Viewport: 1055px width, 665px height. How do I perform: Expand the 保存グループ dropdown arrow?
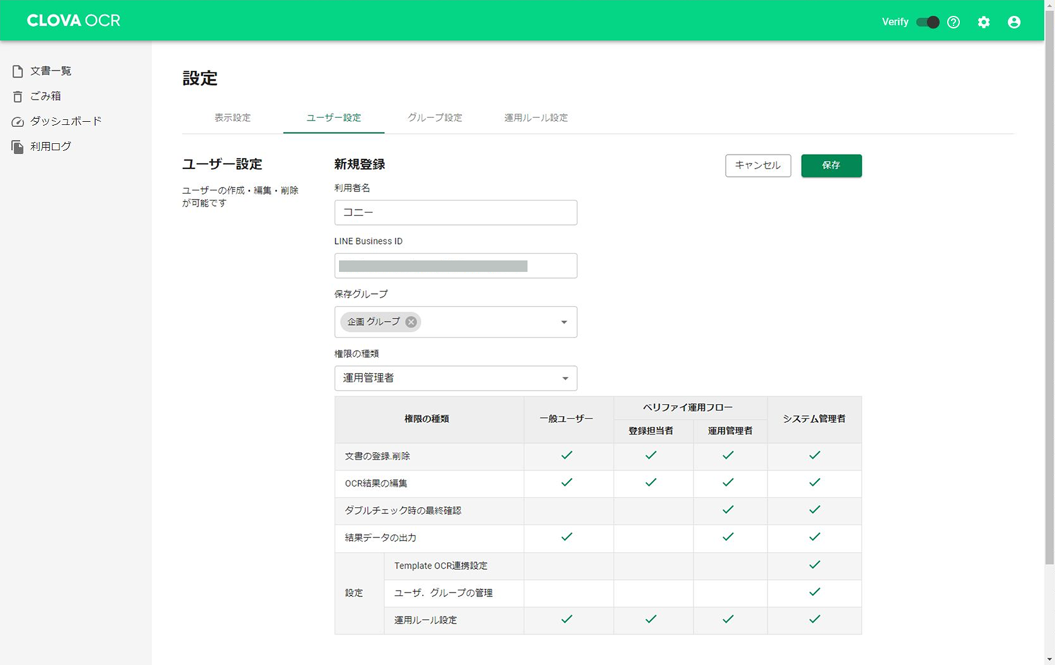pos(564,322)
